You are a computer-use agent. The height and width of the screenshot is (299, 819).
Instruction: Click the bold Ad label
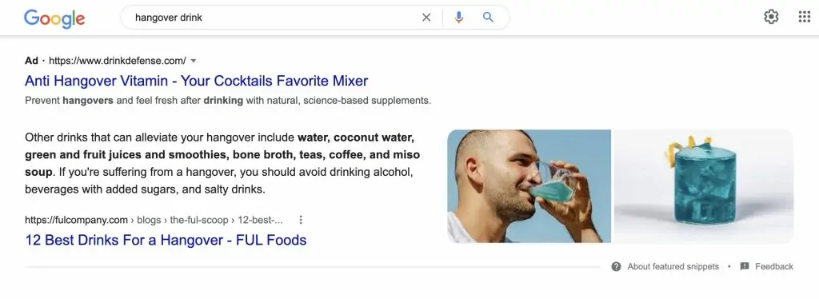tap(31, 61)
